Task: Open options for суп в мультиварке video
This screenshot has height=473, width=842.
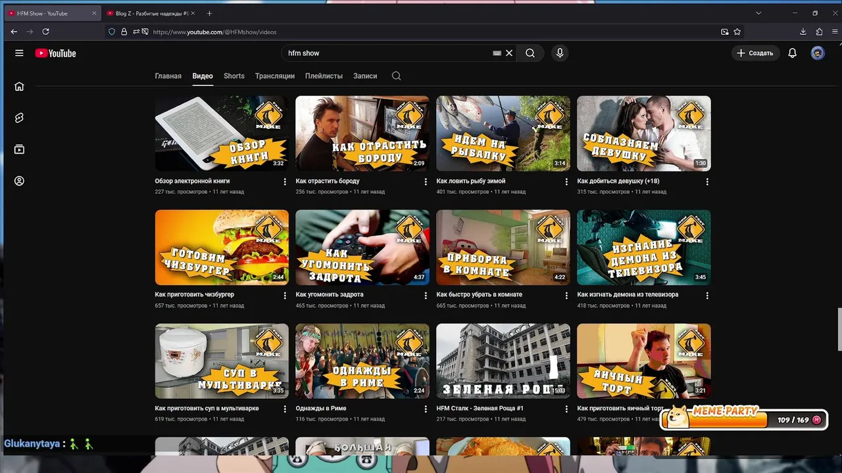Action: coord(285,409)
